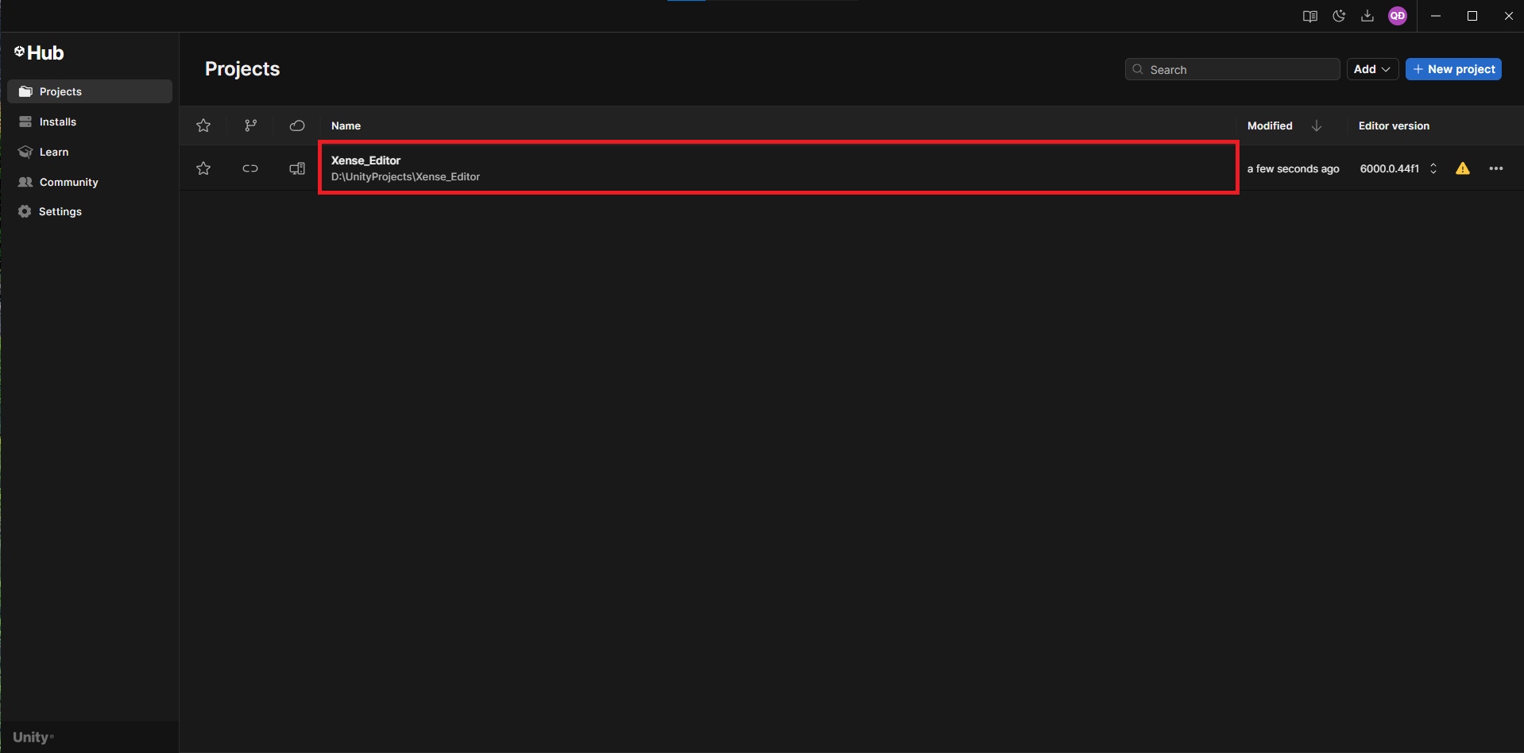Image resolution: width=1524 pixels, height=753 pixels.
Task: Click the yellow editor version warning icon
Action: click(x=1462, y=168)
